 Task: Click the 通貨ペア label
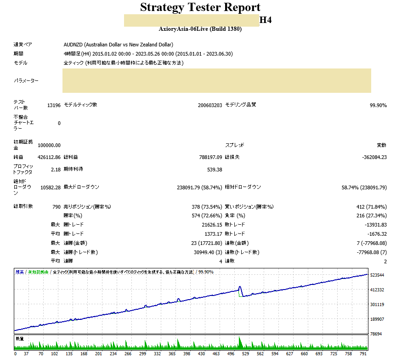pyautogui.click(x=23, y=45)
